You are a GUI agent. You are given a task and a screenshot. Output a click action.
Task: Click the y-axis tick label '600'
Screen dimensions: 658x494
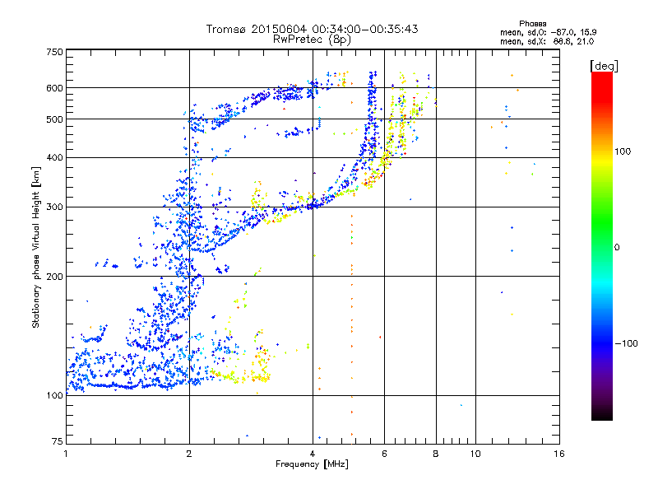coord(54,88)
